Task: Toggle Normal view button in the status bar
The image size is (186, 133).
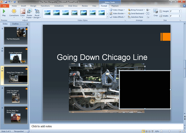Action: 143,131
